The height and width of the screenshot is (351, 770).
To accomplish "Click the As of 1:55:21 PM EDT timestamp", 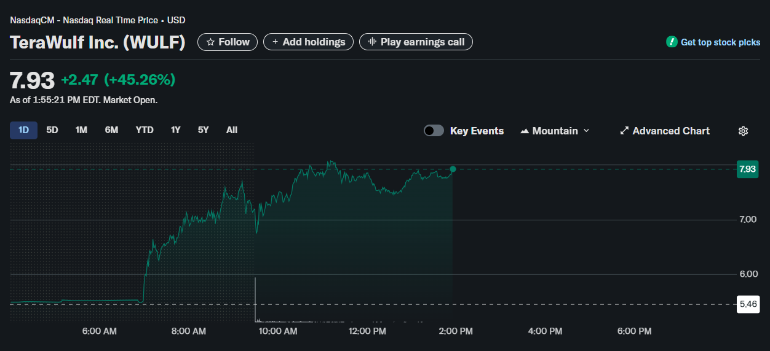I will tap(84, 100).
